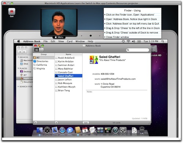The width and height of the screenshot is (183, 143).
Task: Add a new group with plus button
Action: click(x=36, y=122)
